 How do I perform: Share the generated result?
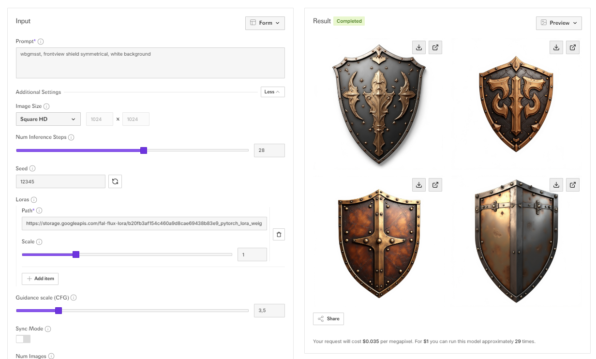click(x=328, y=319)
